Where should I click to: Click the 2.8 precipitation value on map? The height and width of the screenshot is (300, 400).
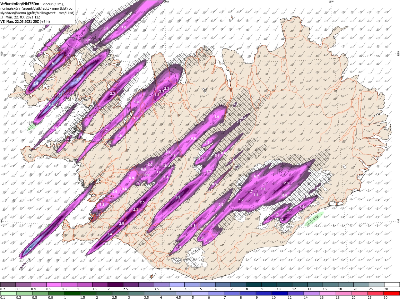point(122,223)
